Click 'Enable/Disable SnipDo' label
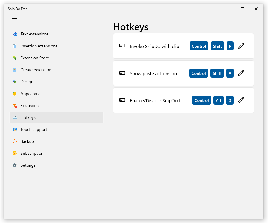Viewport: 268px width, 223px height. coord(156,100)
